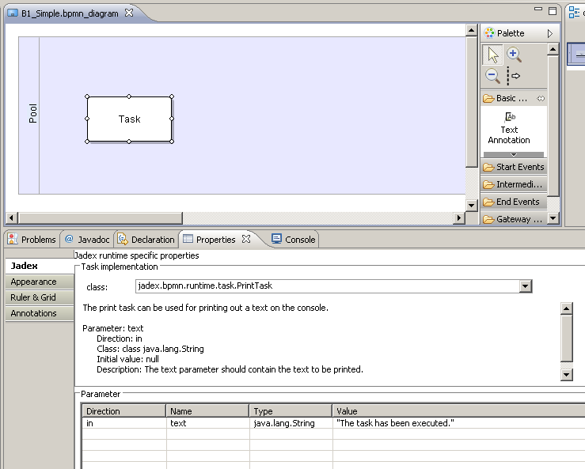Open the Ruler & Grid properties section
The image size is (585, 469).
tap(33, 297)
